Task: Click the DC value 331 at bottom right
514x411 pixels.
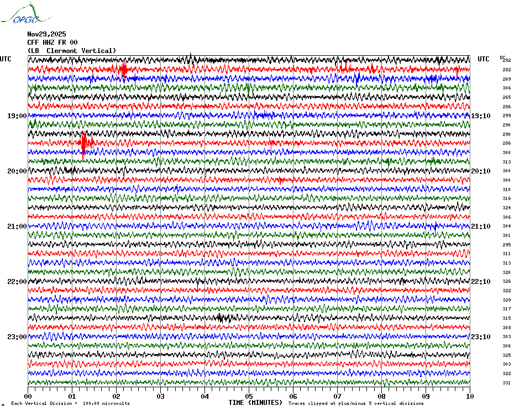Action: pyautogui.click(x=506, y=383)
